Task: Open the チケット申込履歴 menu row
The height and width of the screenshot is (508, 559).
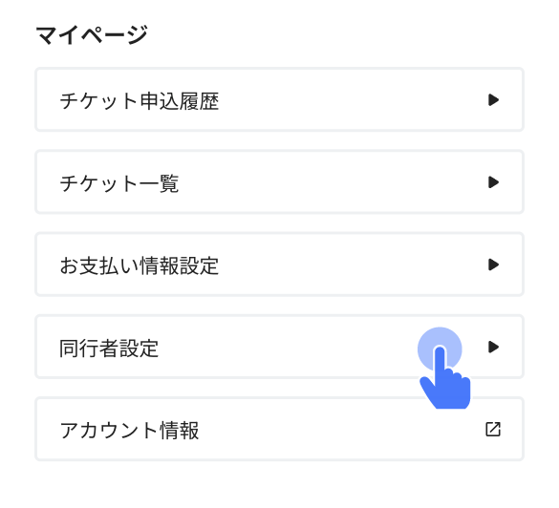Action: click(279, 99)
